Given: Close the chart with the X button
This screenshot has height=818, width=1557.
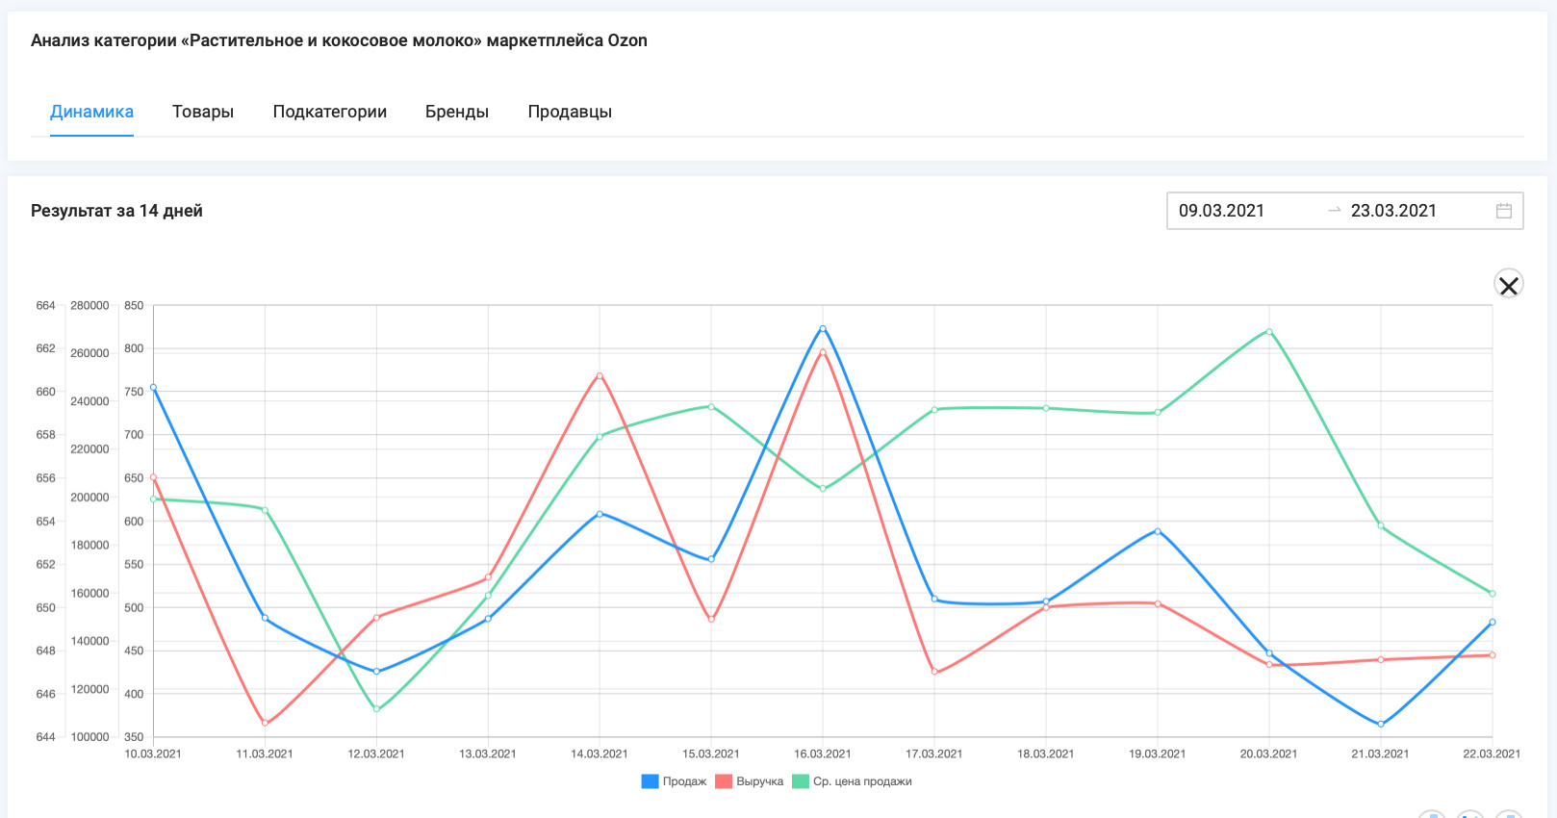Looking at the screenshot, I should [1509, 285].
